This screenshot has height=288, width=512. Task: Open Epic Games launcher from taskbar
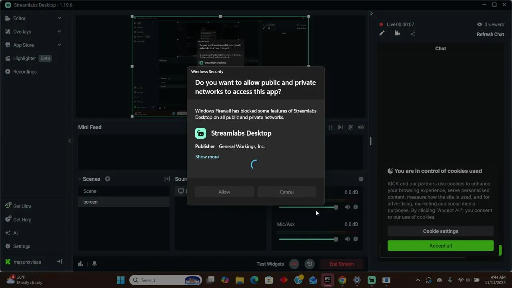[328, 280]
